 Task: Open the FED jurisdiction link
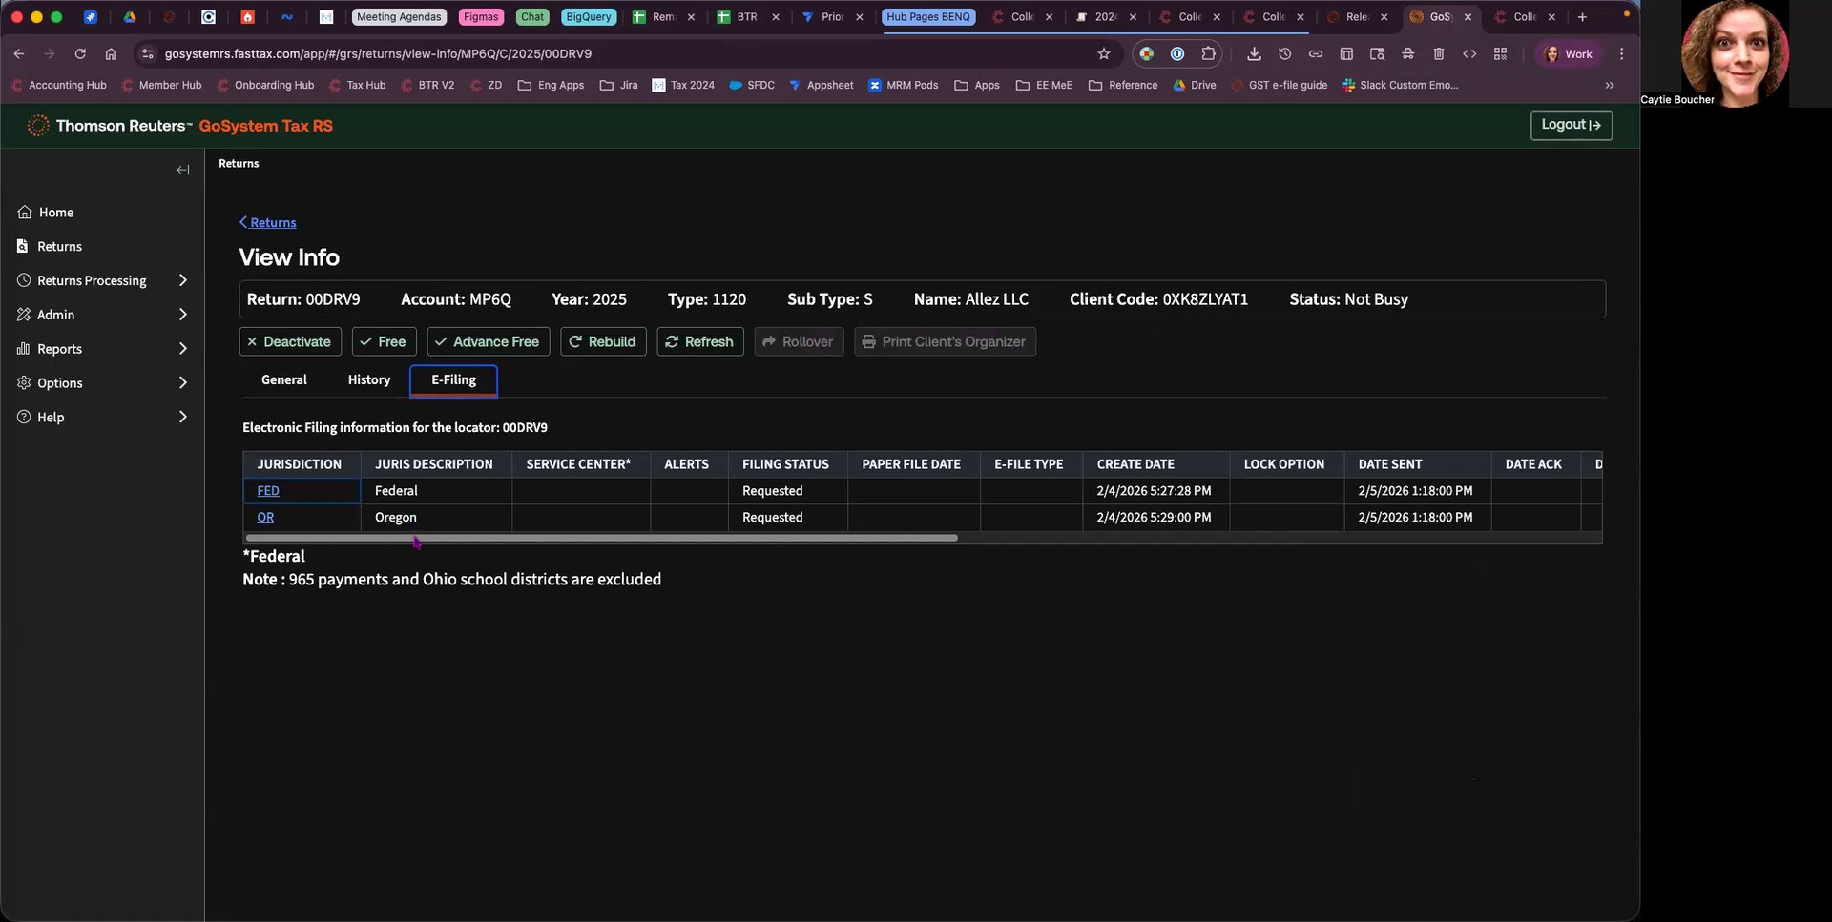(268, 491)
